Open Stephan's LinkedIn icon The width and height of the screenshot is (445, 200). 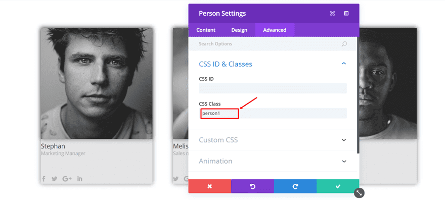coord(80,179)
